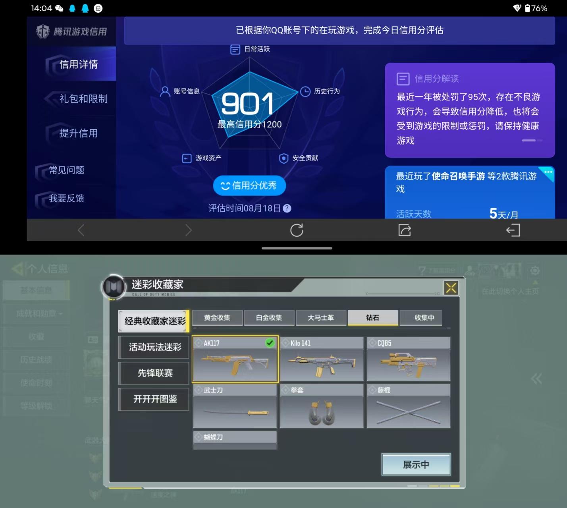567x508 pixels.
Task: Tap the 信用分优秀 button
Action: pyautogui.click(x=249, y=185)
